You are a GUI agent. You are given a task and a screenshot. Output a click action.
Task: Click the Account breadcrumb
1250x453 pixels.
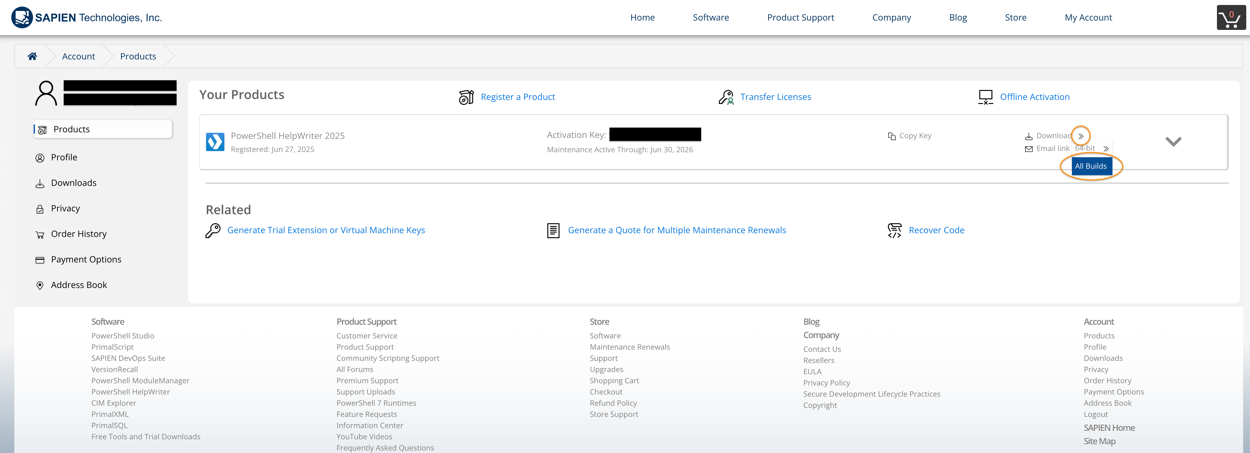(x=79, y=56)
